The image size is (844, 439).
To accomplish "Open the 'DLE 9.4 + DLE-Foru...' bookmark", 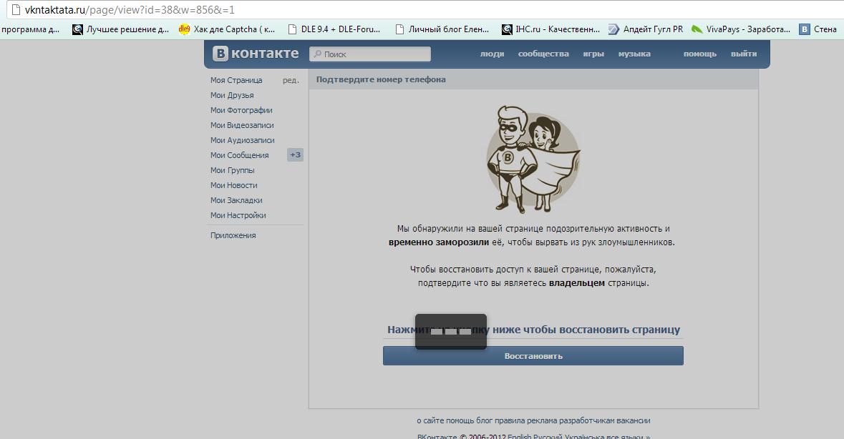I will pyautogui.click(x=334, y=29).
